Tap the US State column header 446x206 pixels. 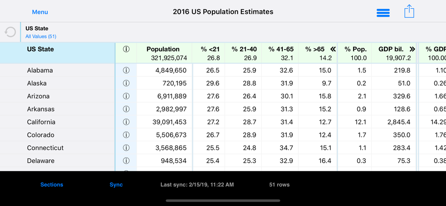pos(41,49)
